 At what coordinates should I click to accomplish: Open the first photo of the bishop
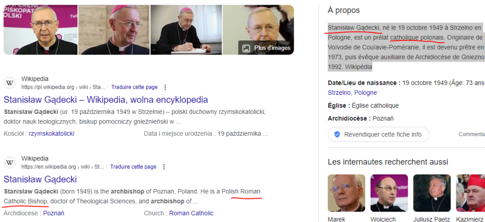pos(41,30)
